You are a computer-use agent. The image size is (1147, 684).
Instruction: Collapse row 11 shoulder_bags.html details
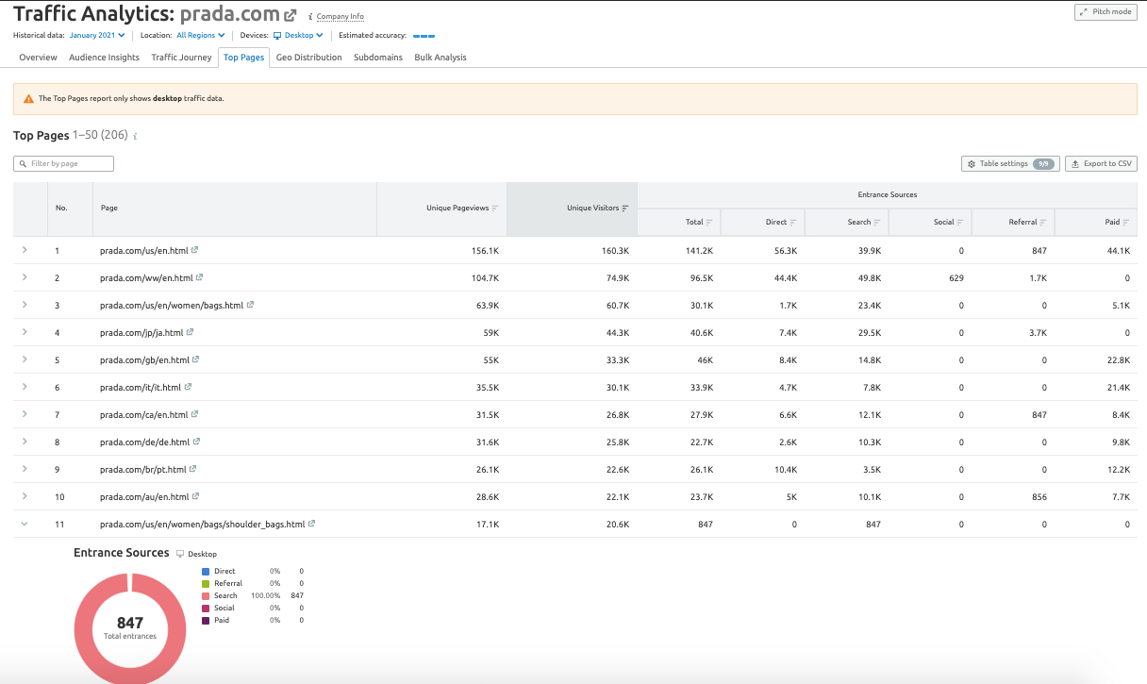tap(25, 524)
